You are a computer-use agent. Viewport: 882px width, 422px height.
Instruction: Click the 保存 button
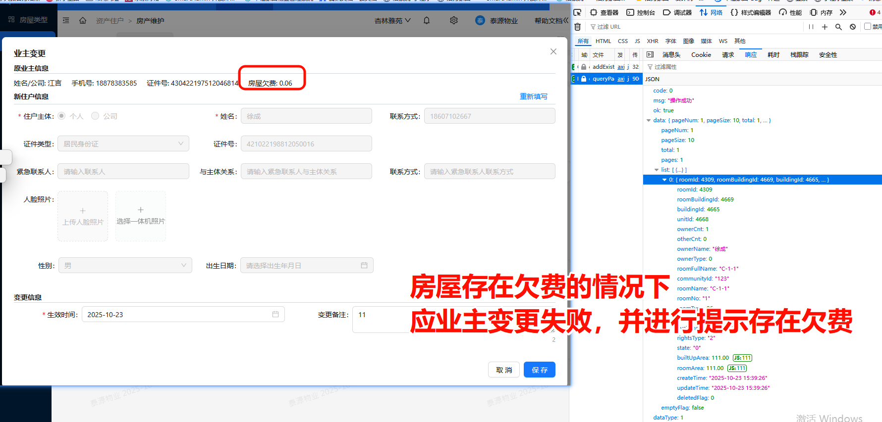pyautogui.click(x=540, y=370)
